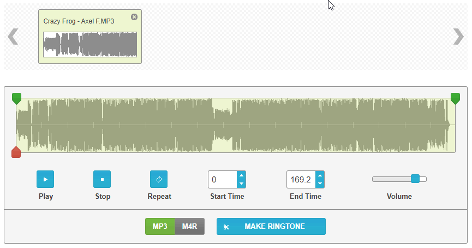
Task: Click the main waveform editor
Action: pyautogui.click(x=236, y=125)
